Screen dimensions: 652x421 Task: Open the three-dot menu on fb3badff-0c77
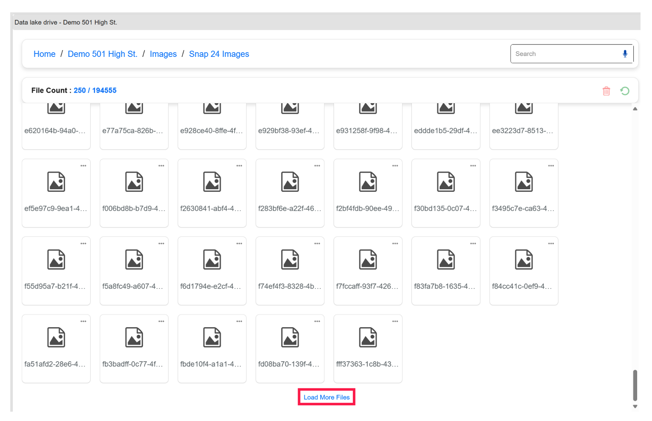coord(161,321)
